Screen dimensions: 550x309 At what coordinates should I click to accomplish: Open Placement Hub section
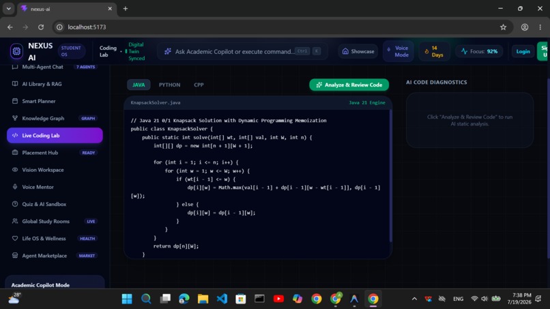55,153
